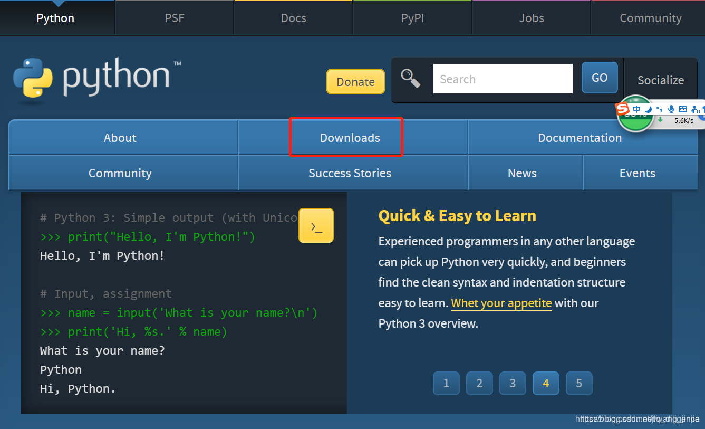Switch to the PyPI tab
This screenshot has width=705, height=429.
point(412,17)
